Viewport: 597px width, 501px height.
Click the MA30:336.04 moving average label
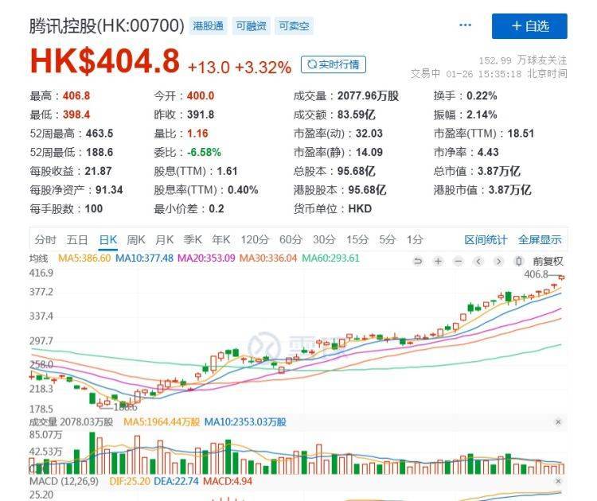click(268, 258)
